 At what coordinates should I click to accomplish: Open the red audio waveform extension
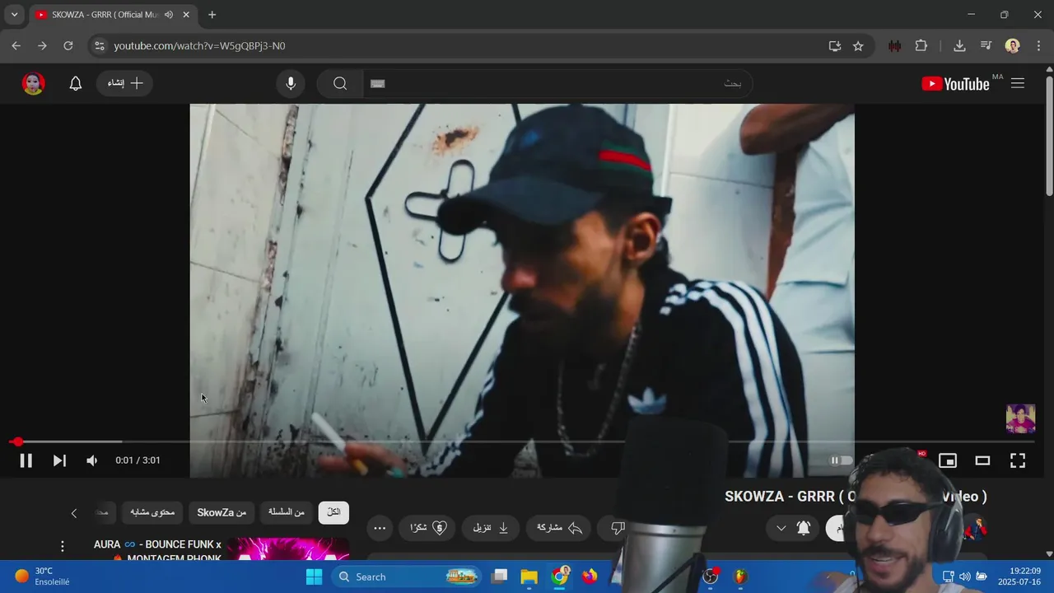coord(894,46)
